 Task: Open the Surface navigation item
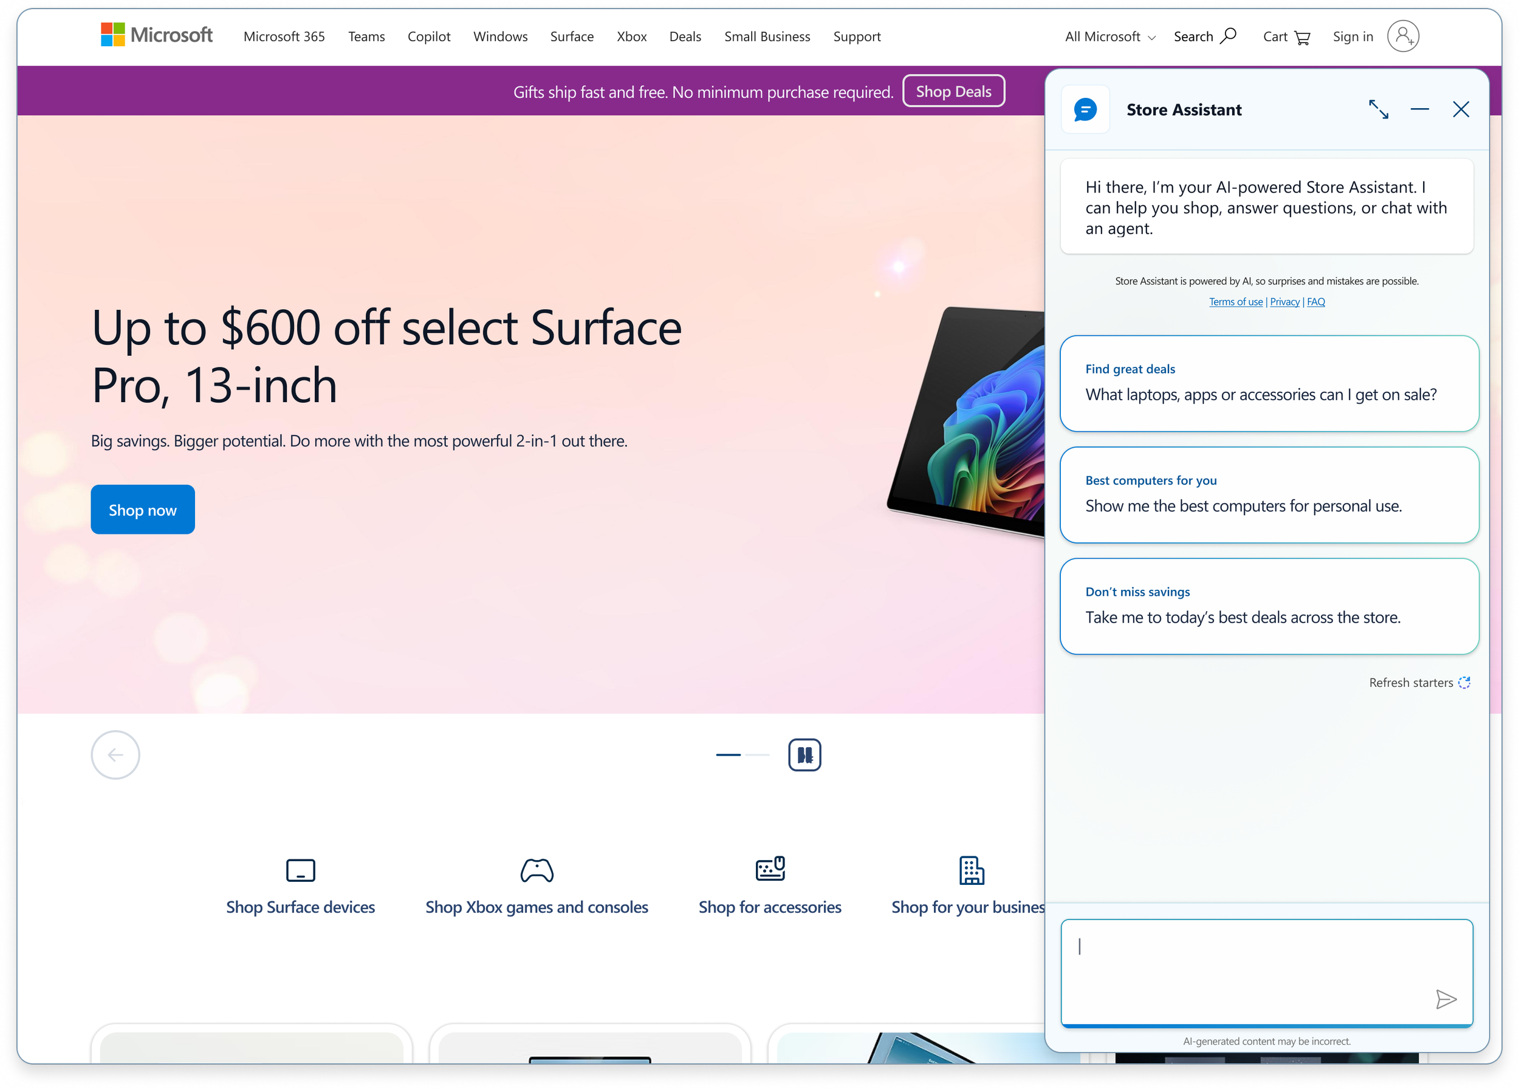pyautogui.click(x=572, y=37)
